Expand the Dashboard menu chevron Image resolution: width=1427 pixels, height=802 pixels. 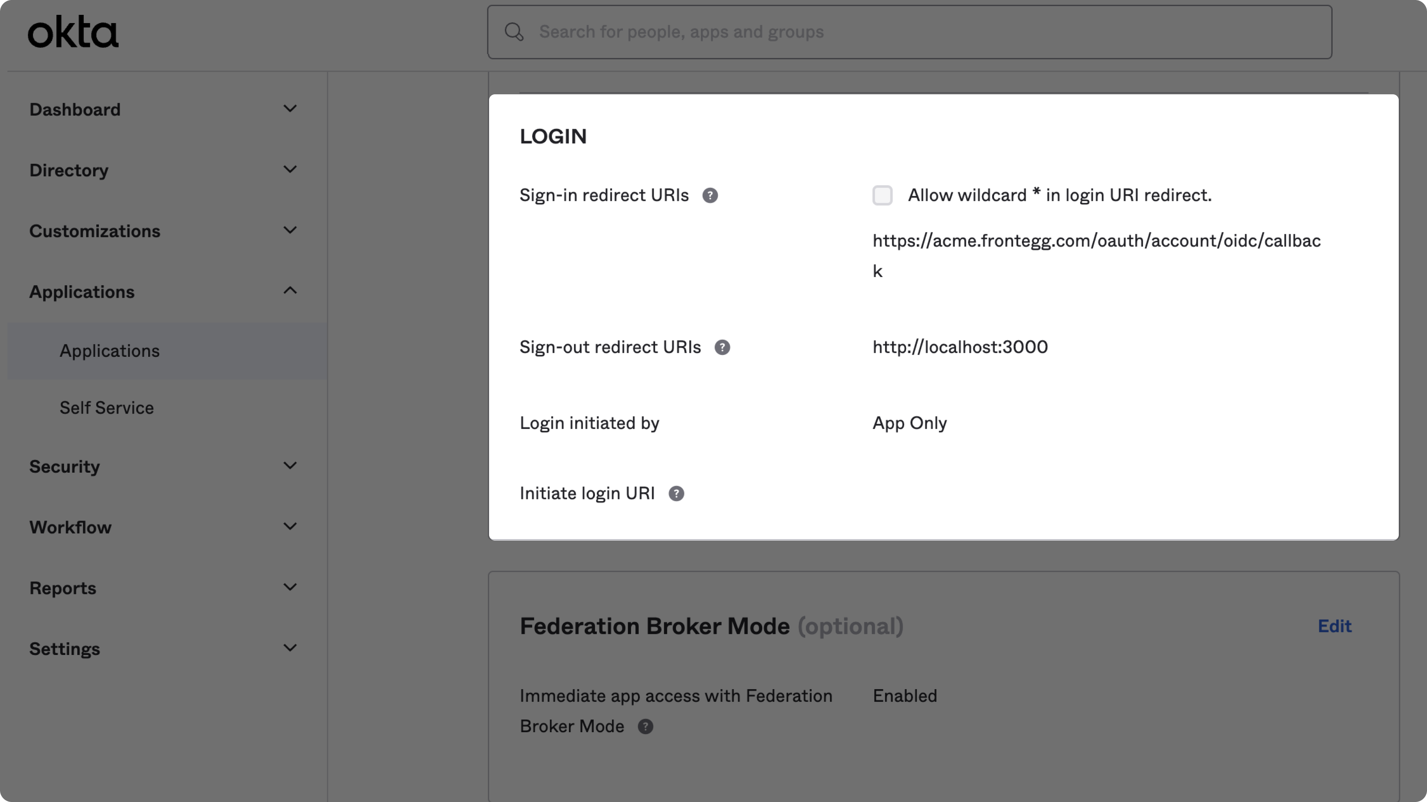tap(290, 109)
